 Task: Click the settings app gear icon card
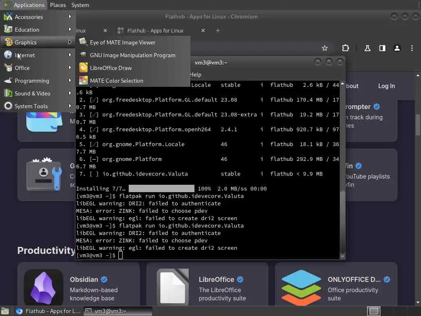[x=44, y=174]
